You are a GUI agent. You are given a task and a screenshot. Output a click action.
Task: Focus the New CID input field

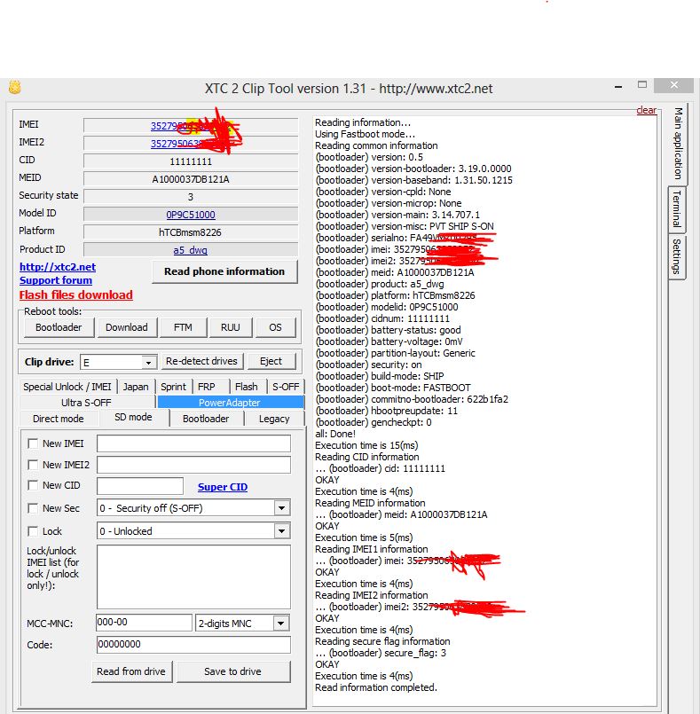point(140,486)
